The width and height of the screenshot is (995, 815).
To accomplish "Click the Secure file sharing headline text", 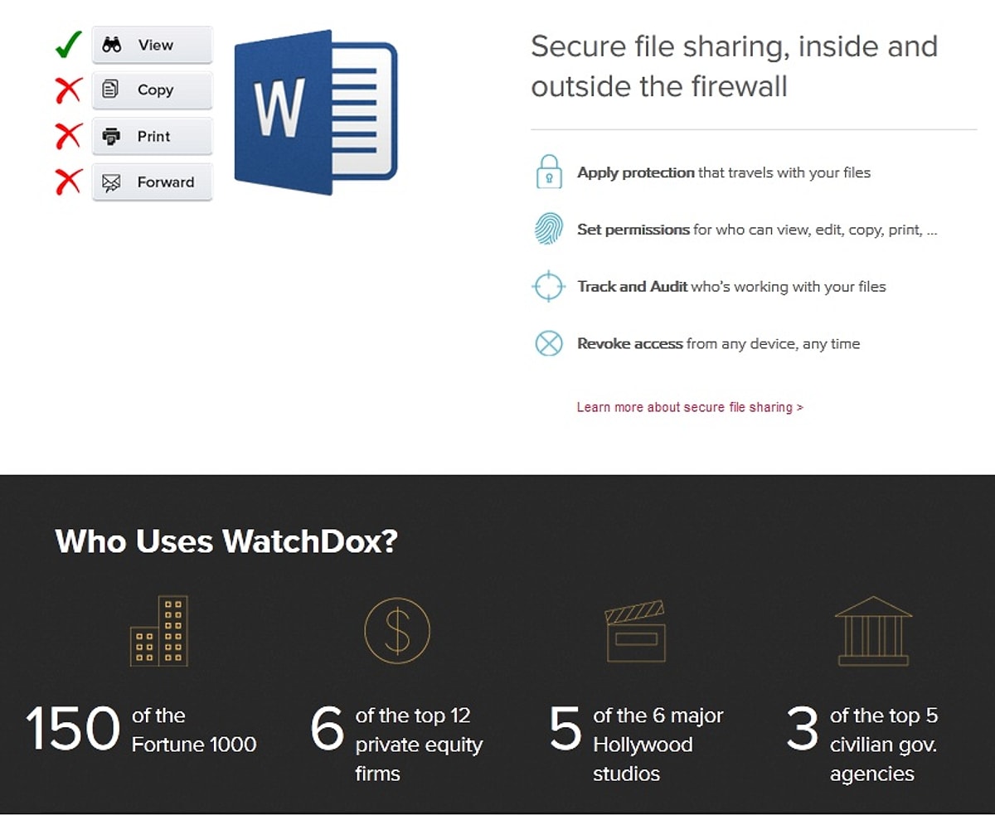I will (x=734, y=65).
